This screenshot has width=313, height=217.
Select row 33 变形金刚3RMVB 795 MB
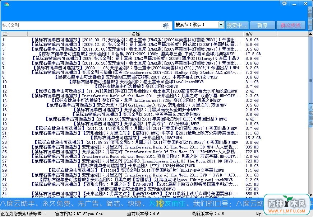(155, 189)
